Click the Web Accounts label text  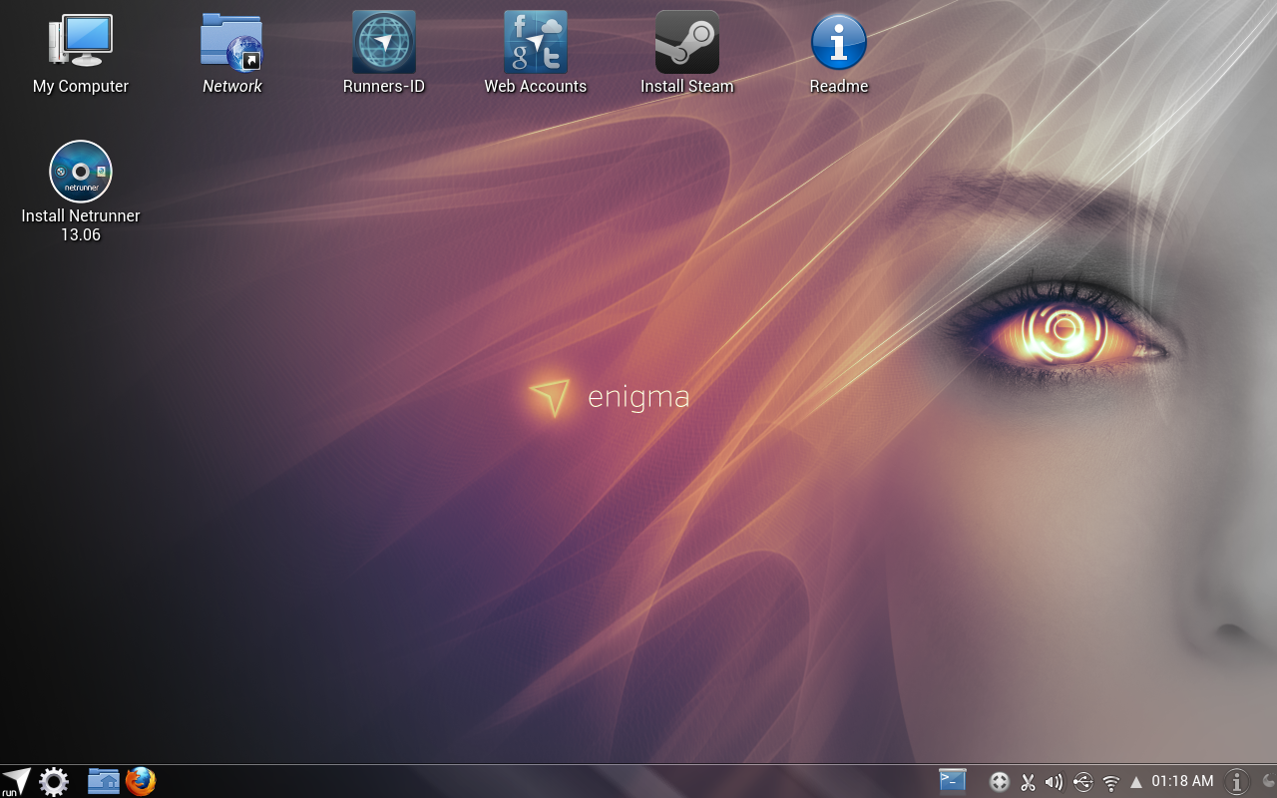click(536, 87)
